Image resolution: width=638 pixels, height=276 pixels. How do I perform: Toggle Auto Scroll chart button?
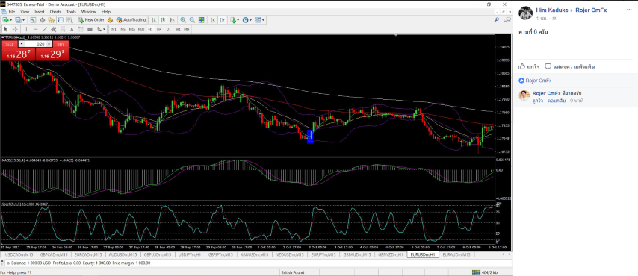click(213, 20)
